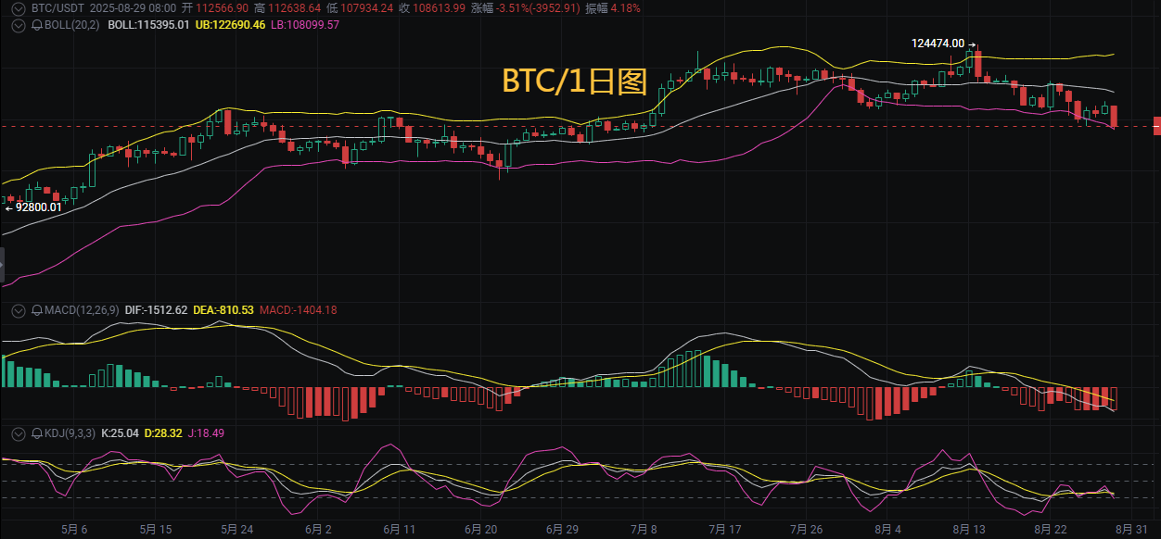Click the 6月29 date on time axis
The height and width of the screenshot is (539, 1161).
[x=562, y=530]
